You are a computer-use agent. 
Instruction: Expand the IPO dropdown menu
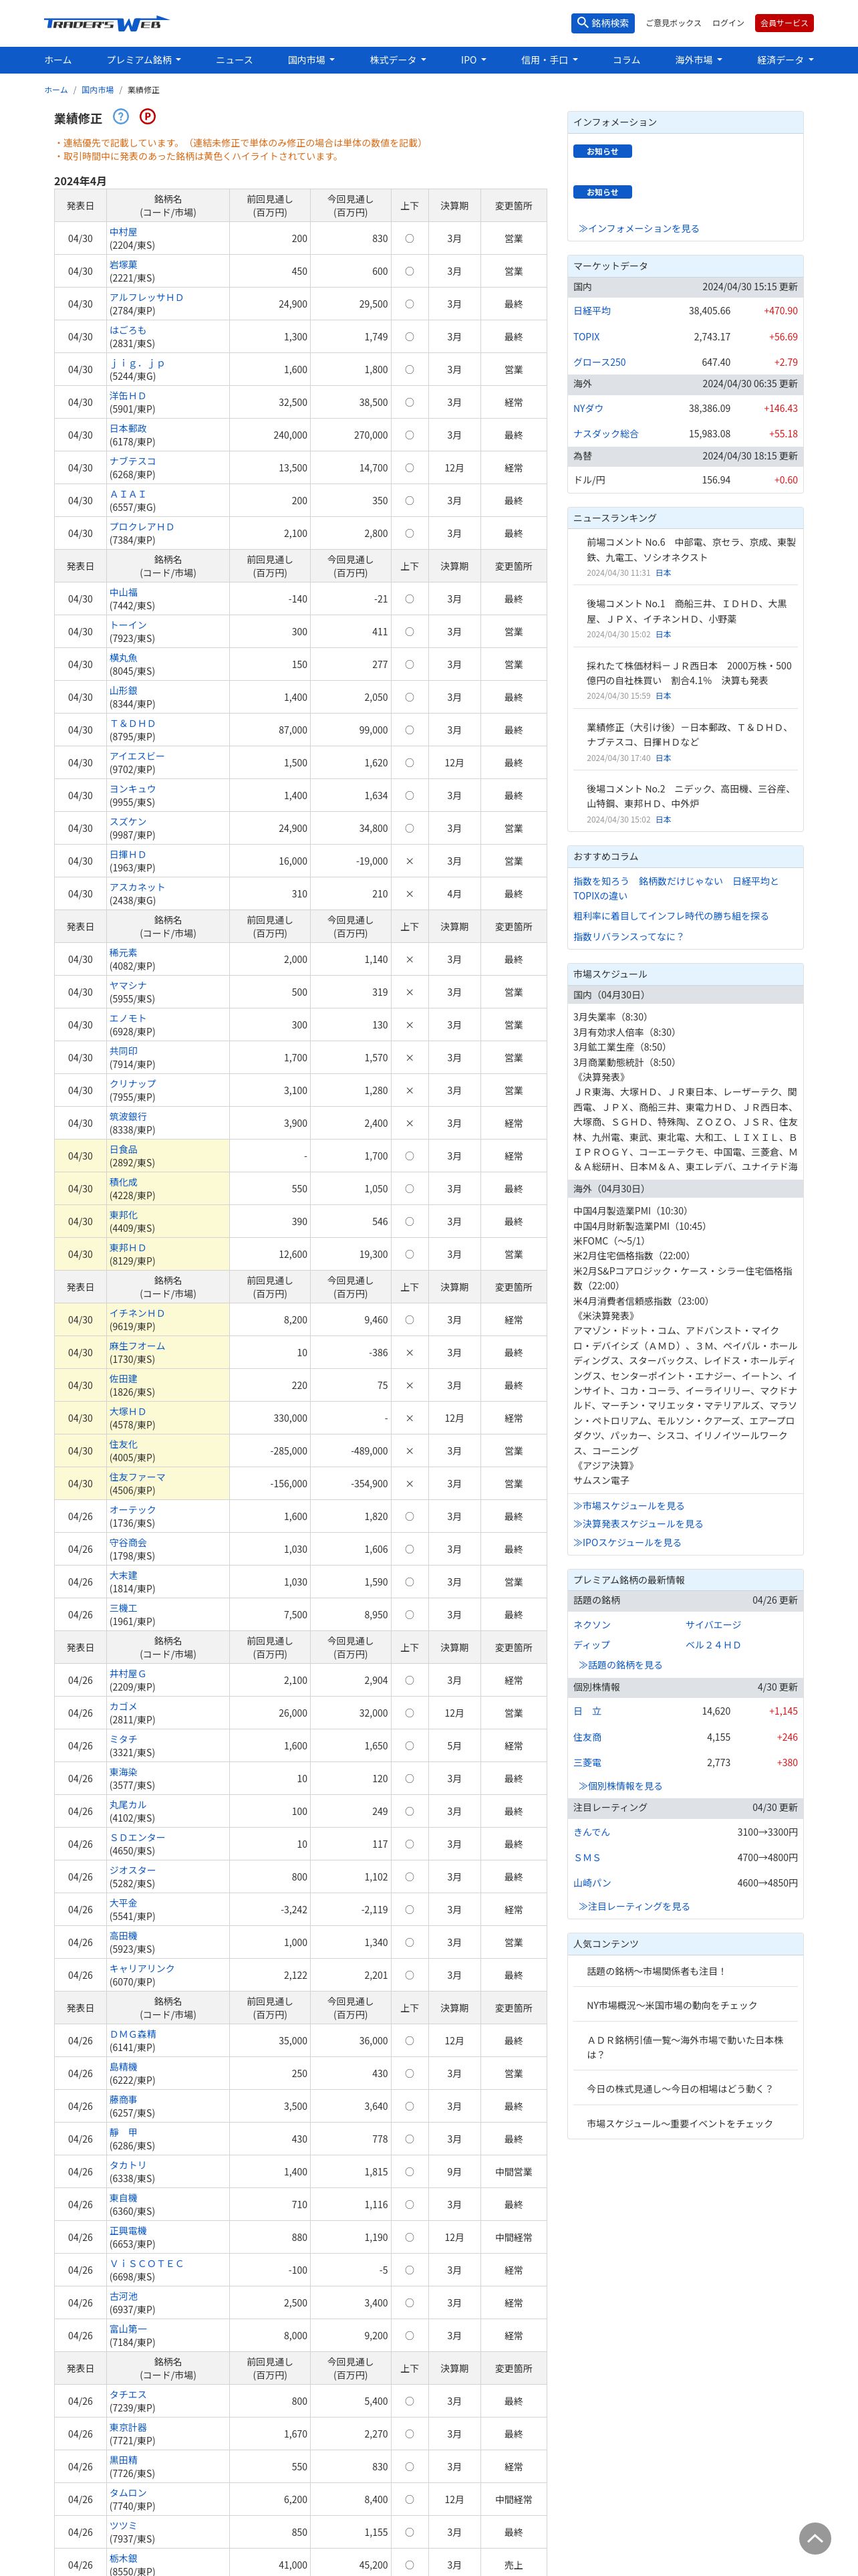point(474,60)
